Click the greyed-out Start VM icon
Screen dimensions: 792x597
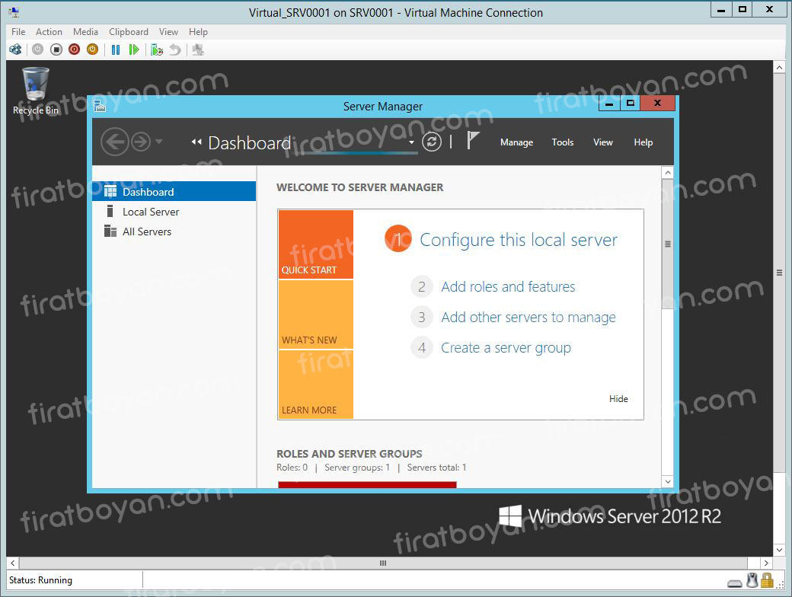coord(38,49)
